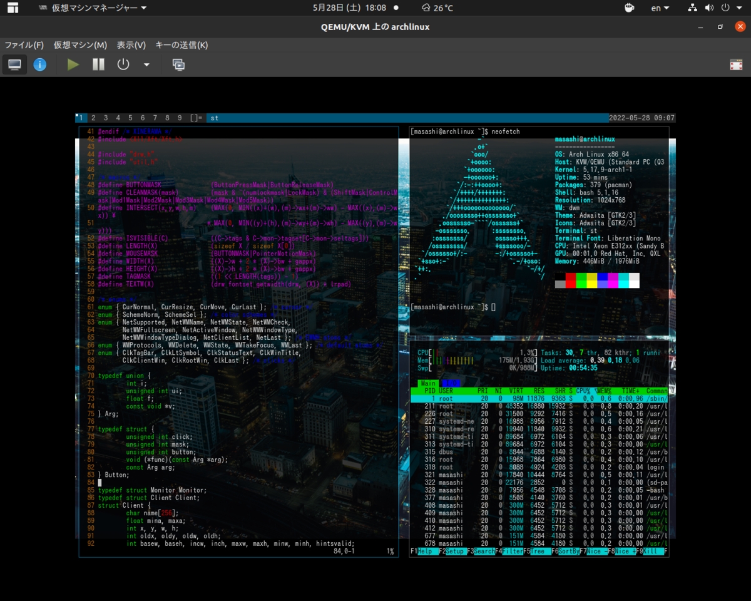Open the 仮想マシンマネージャー app menu
Screen dimensions: 751x601
point(93,8)
